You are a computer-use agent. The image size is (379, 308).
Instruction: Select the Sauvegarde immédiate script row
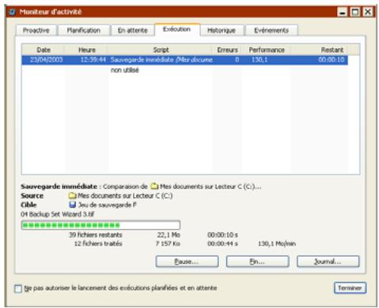(x=184, y=60)
